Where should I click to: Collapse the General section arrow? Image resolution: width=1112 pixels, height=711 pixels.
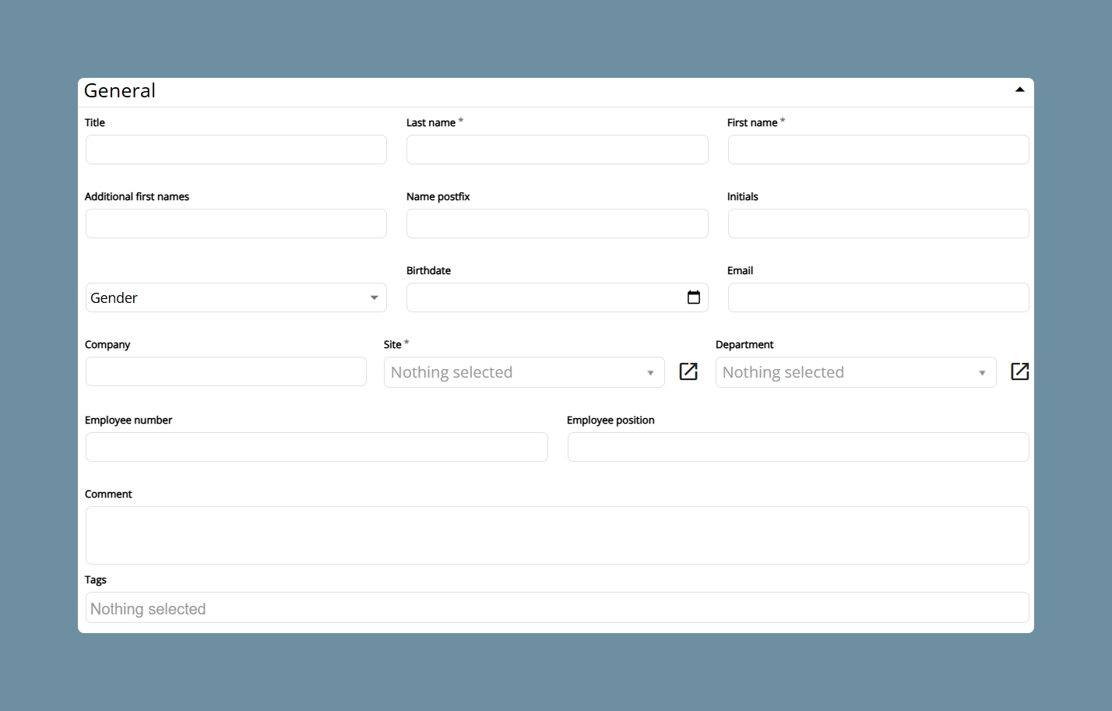click(x=1019, y=90)
